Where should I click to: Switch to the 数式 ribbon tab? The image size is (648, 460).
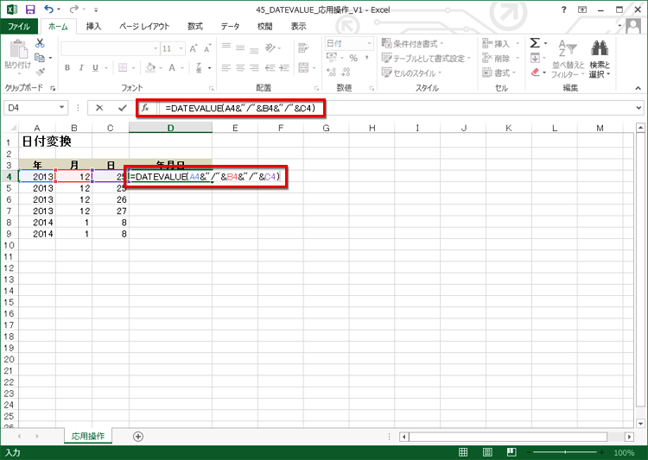click(x=195, y=27)
